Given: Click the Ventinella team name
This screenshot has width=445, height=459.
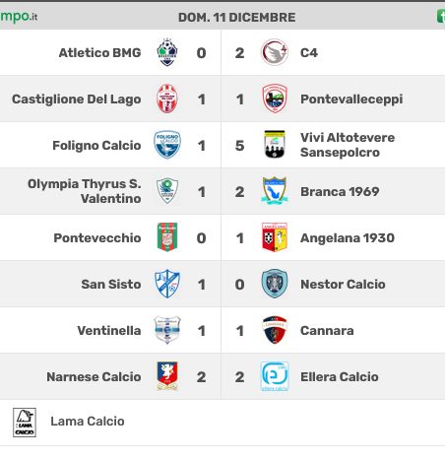Looking at the screenshot, I should point(109,330).
